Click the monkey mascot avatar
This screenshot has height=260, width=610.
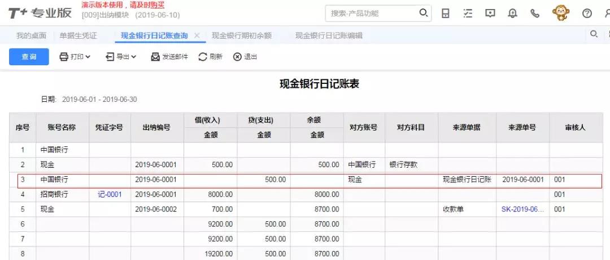(560, 13)
